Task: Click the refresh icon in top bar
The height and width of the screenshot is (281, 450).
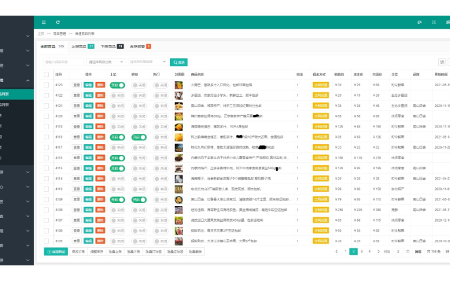Action: tap(58, 22)
